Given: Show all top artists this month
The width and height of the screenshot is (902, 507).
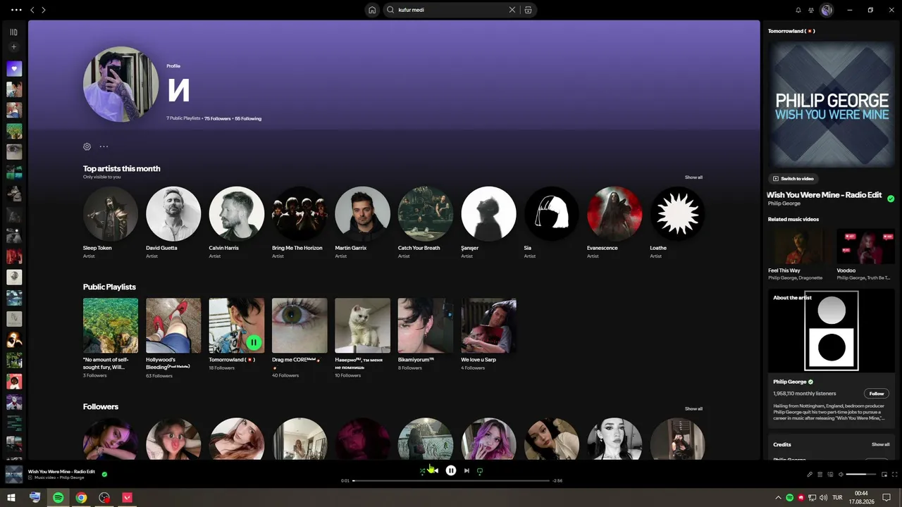Looking at the screenshot, I should click(x=693, y=177).
